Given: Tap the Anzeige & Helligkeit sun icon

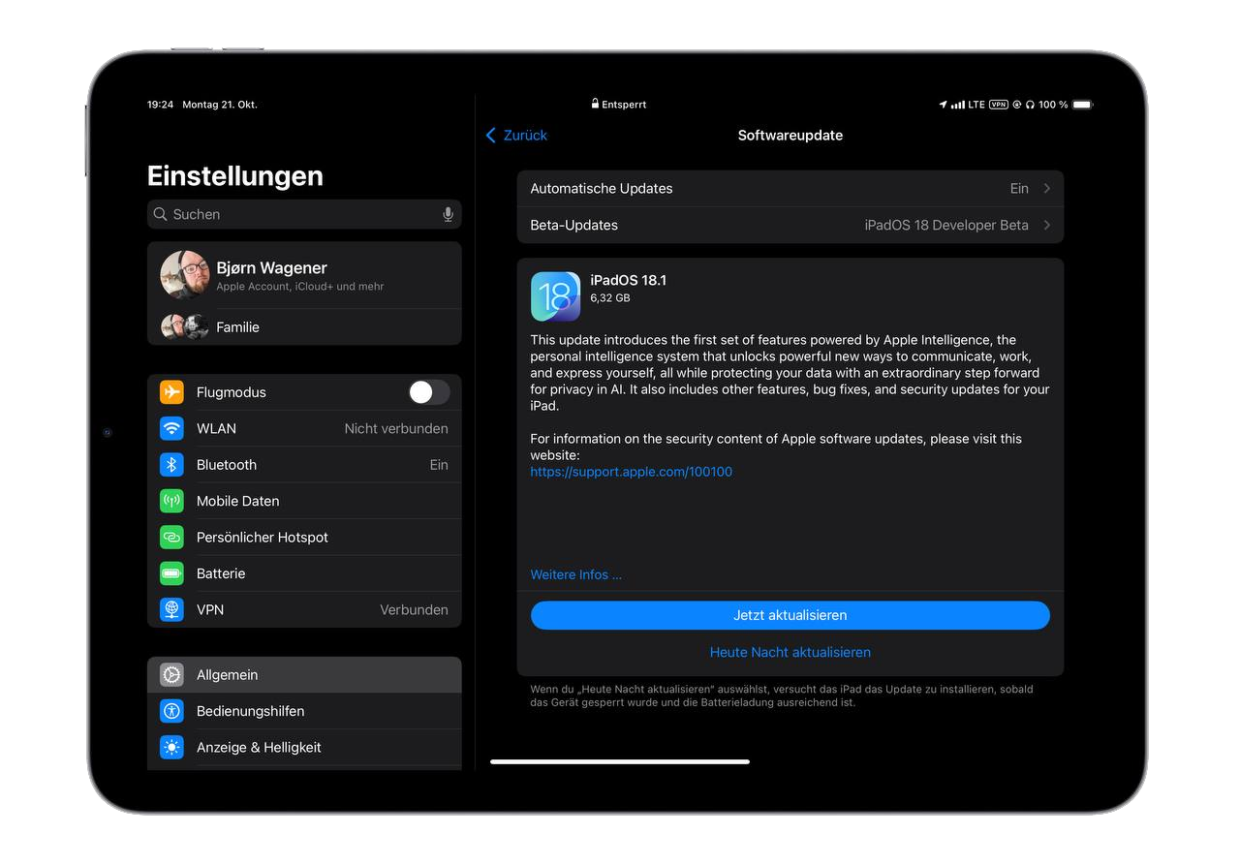Looking at the screenshot, I should [x=171, y=747].
